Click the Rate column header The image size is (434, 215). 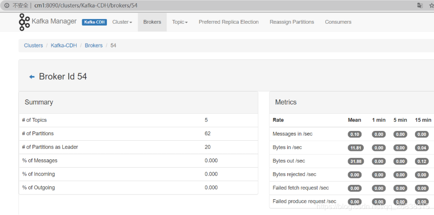coord(278,120)
